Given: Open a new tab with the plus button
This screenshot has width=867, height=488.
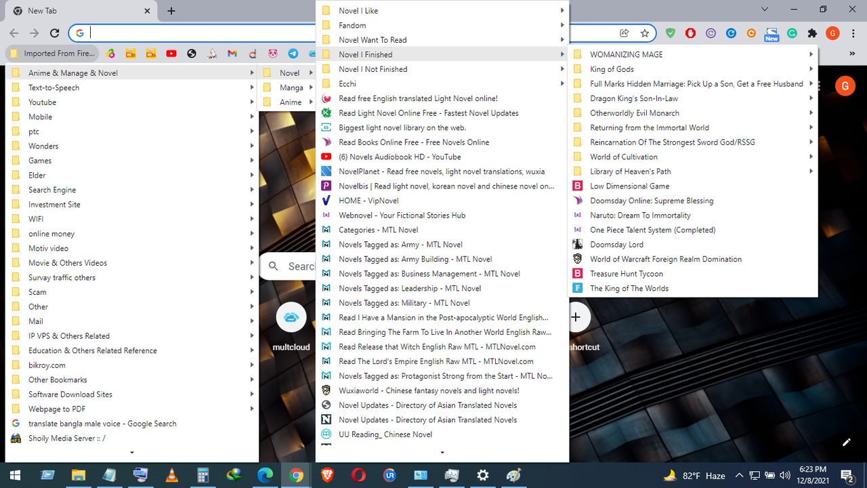Looking at the screenshot, I should tap(171, 11).
